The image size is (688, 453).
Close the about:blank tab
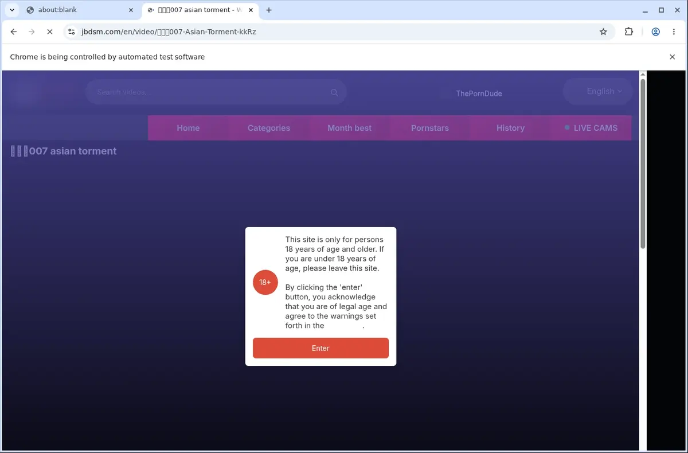131,10
